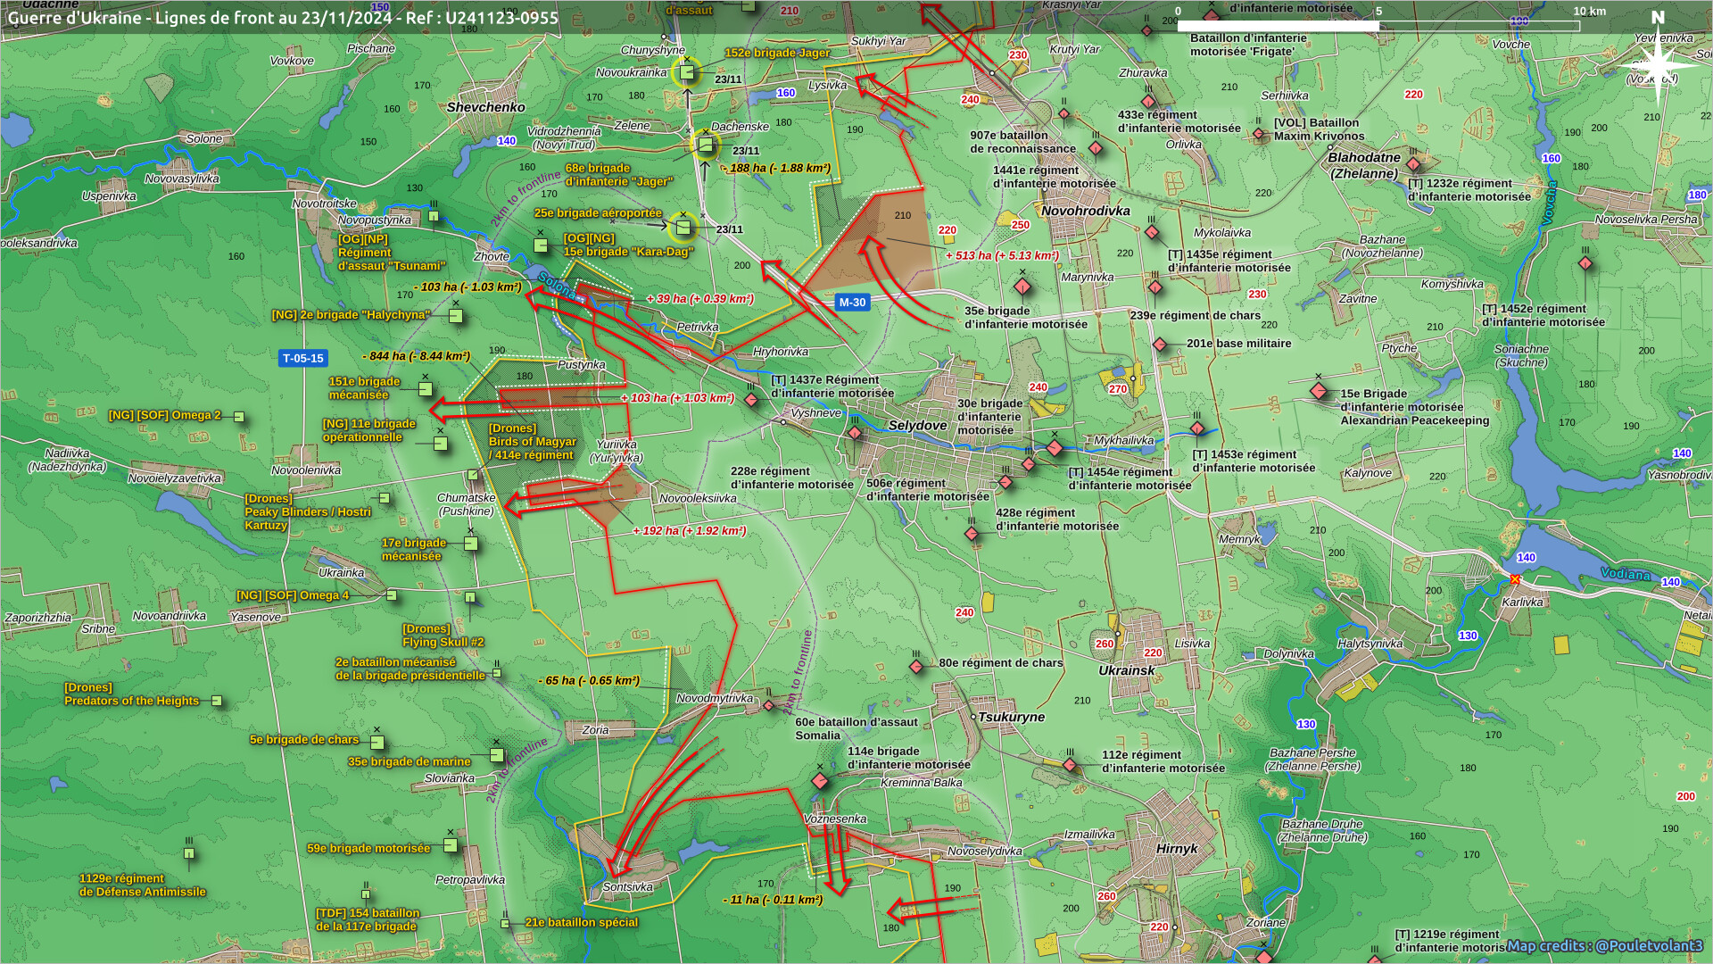Screen dimensions: 1713x964
Task: Click the white distance scale bar
Action: 1278,26
